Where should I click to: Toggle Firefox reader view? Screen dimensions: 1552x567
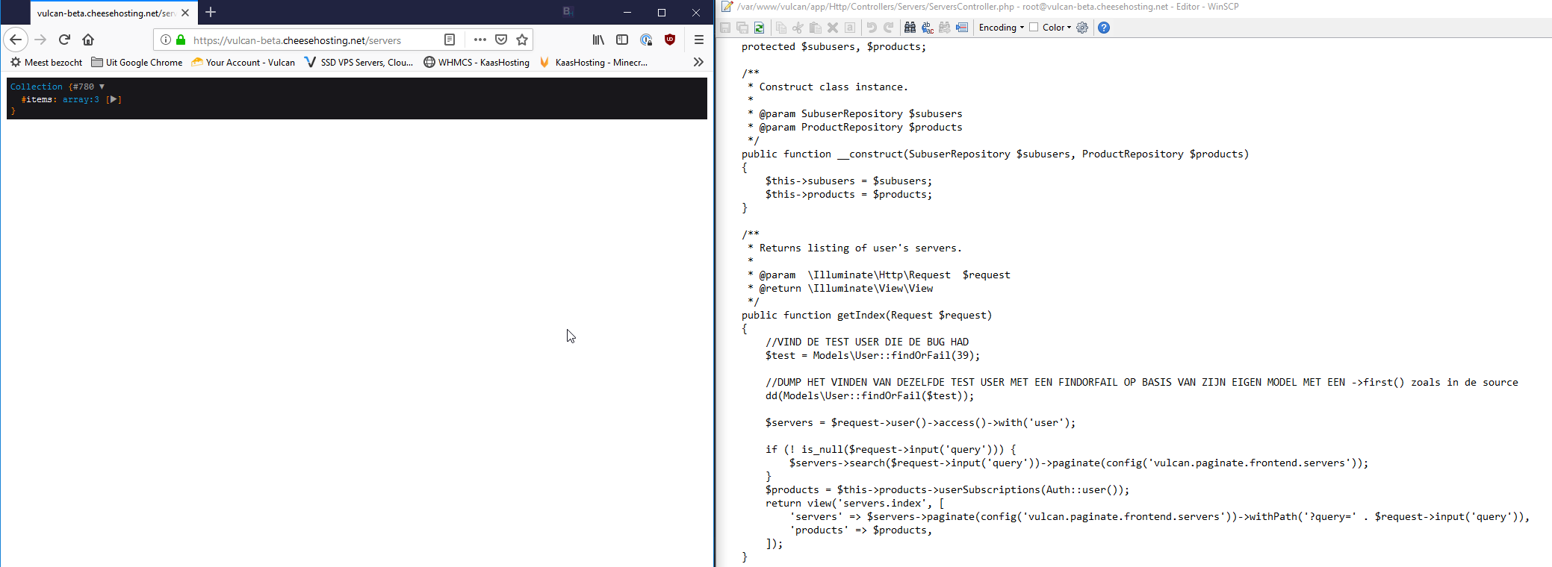pyautogui.click(x=450, y=40)
